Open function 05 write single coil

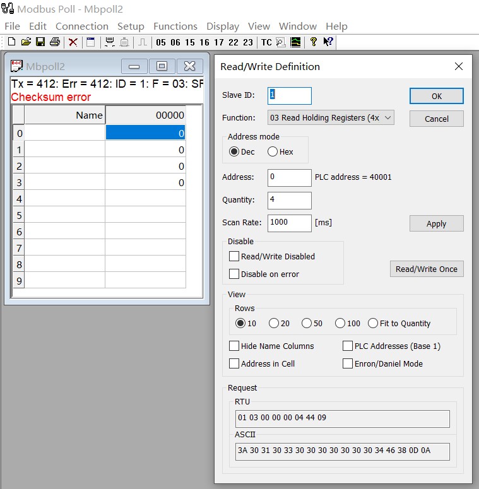coord(161,42)
